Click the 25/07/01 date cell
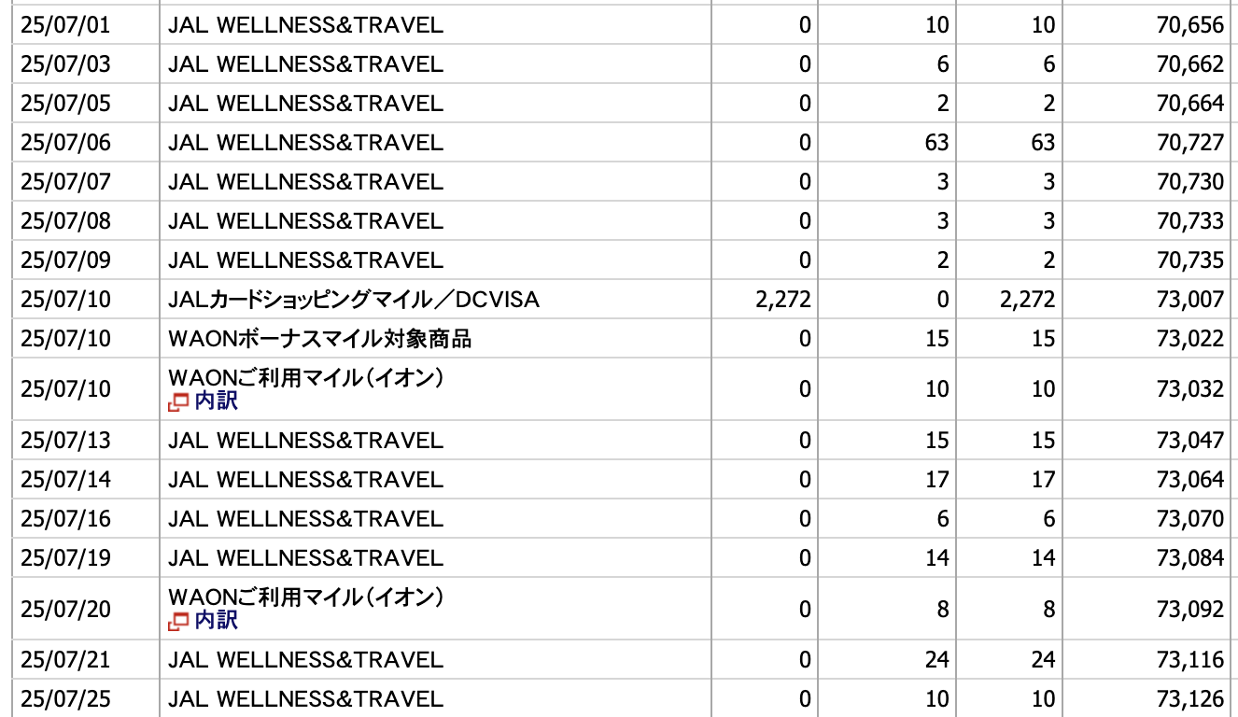The width and height of the screenshot is (1238, 717). point(65,25)
